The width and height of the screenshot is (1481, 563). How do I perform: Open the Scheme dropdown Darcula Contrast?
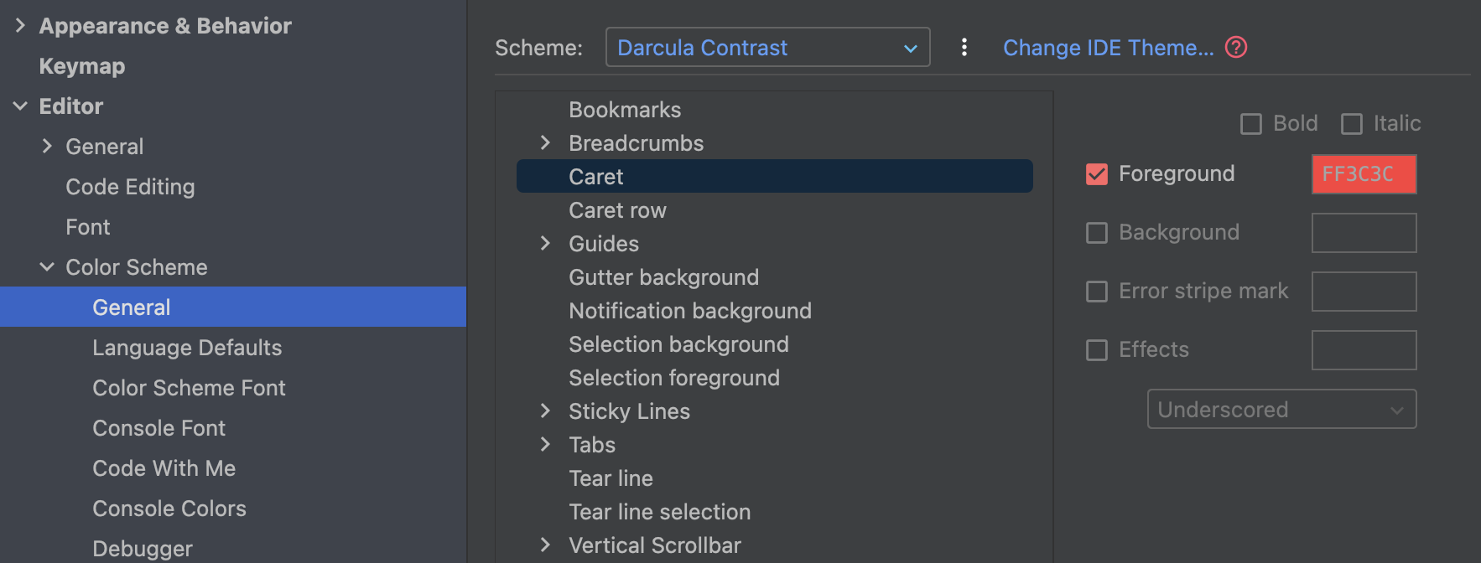click(767, 47)
